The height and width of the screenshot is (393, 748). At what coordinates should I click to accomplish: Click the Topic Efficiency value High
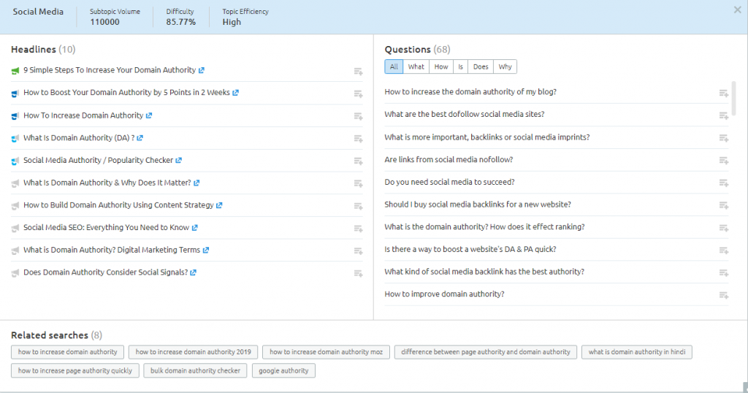point(232,22)
